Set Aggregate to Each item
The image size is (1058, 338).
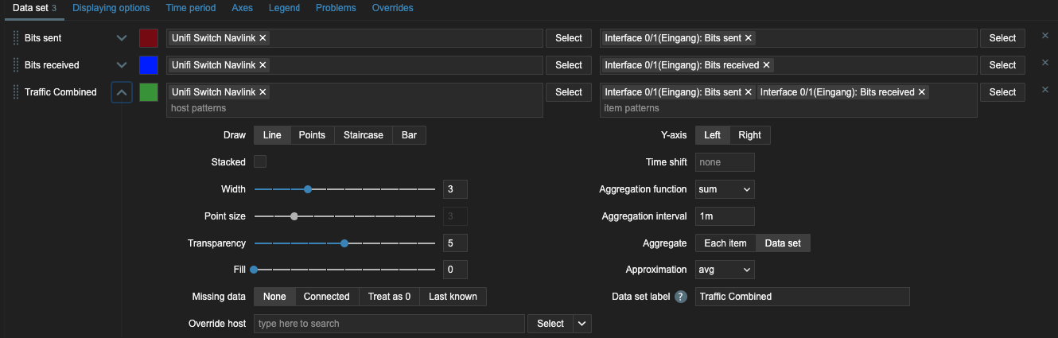[x=725, y=243]
